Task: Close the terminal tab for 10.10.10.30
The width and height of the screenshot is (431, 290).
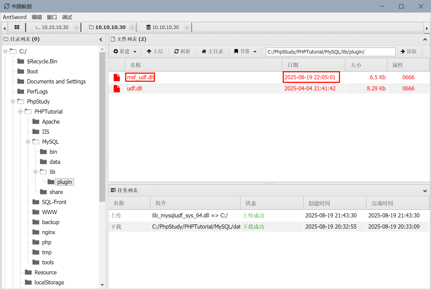Action: (76, 27)
